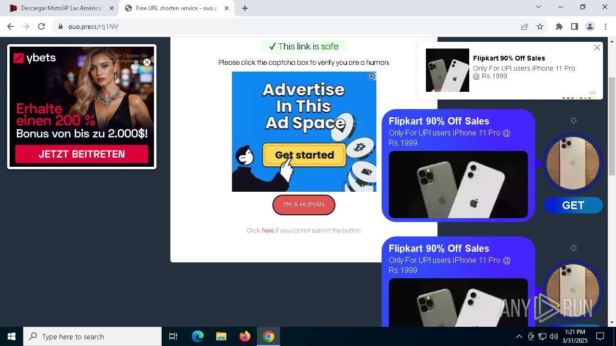This screenshot has height=346, width=616.
Task: Open upper Flipkart ad iPhone image
Action: (x=458, y=185)
